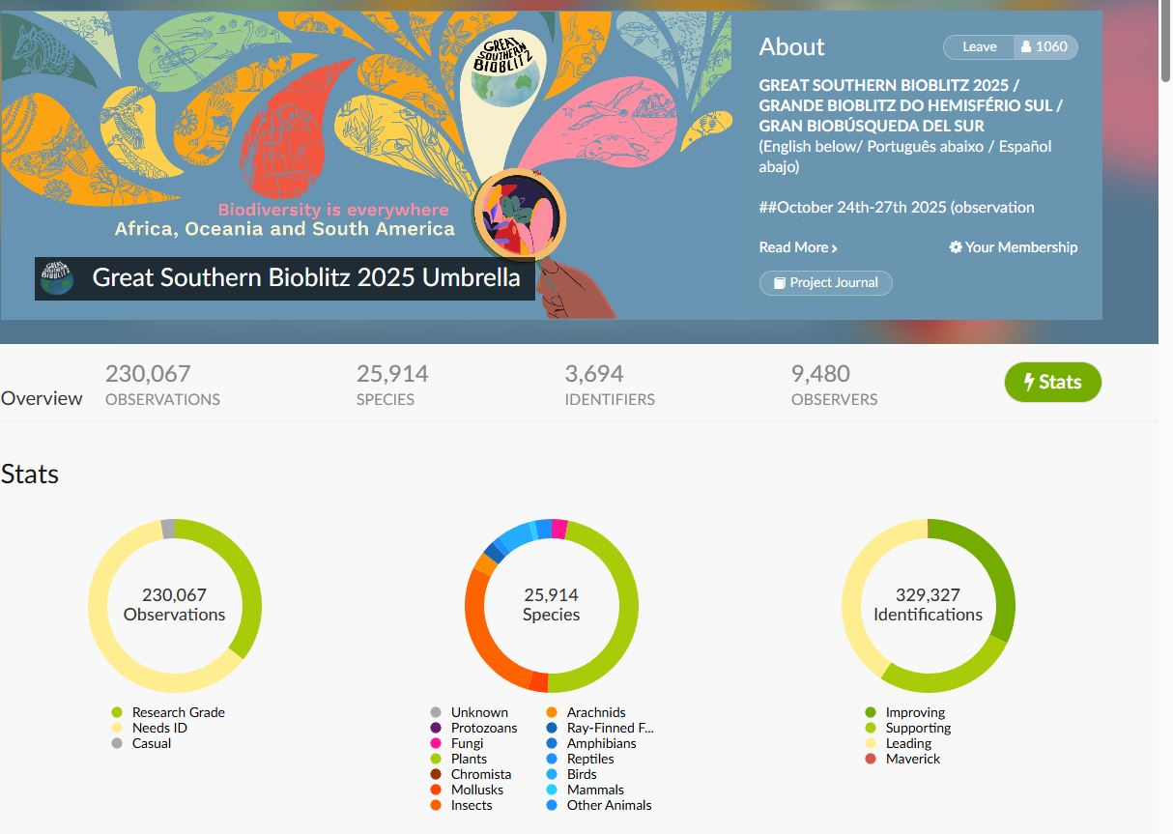
Task: Open the 25,914 Species tab
Action: [x=391, y=384]
